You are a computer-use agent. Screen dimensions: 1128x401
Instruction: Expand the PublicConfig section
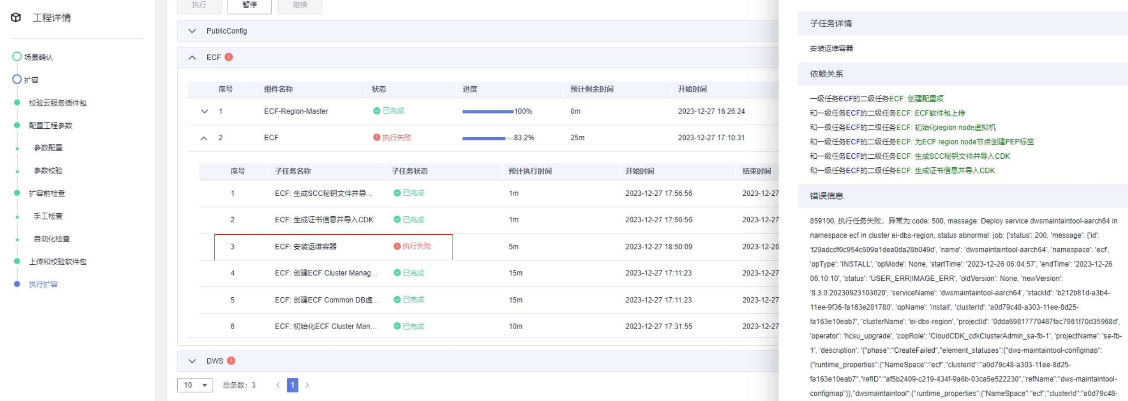coord(192,31)
